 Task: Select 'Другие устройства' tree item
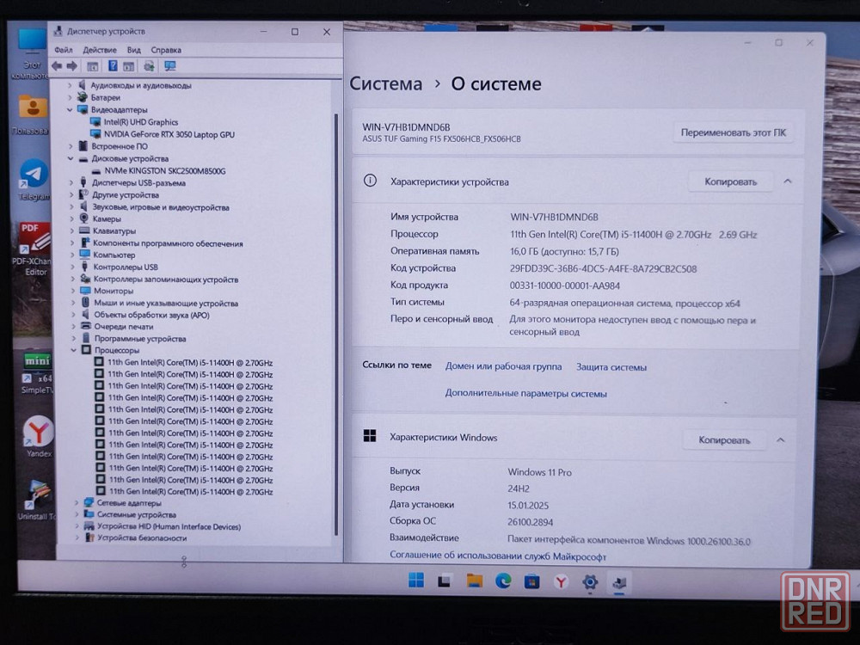pyautogui.click(x=125, y=195)
